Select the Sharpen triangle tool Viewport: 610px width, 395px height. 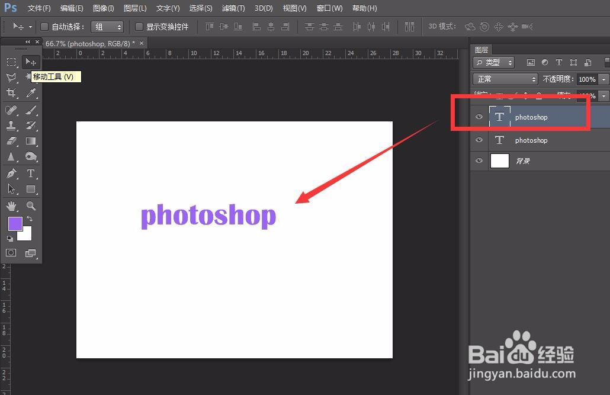click(x=11, y=156)
